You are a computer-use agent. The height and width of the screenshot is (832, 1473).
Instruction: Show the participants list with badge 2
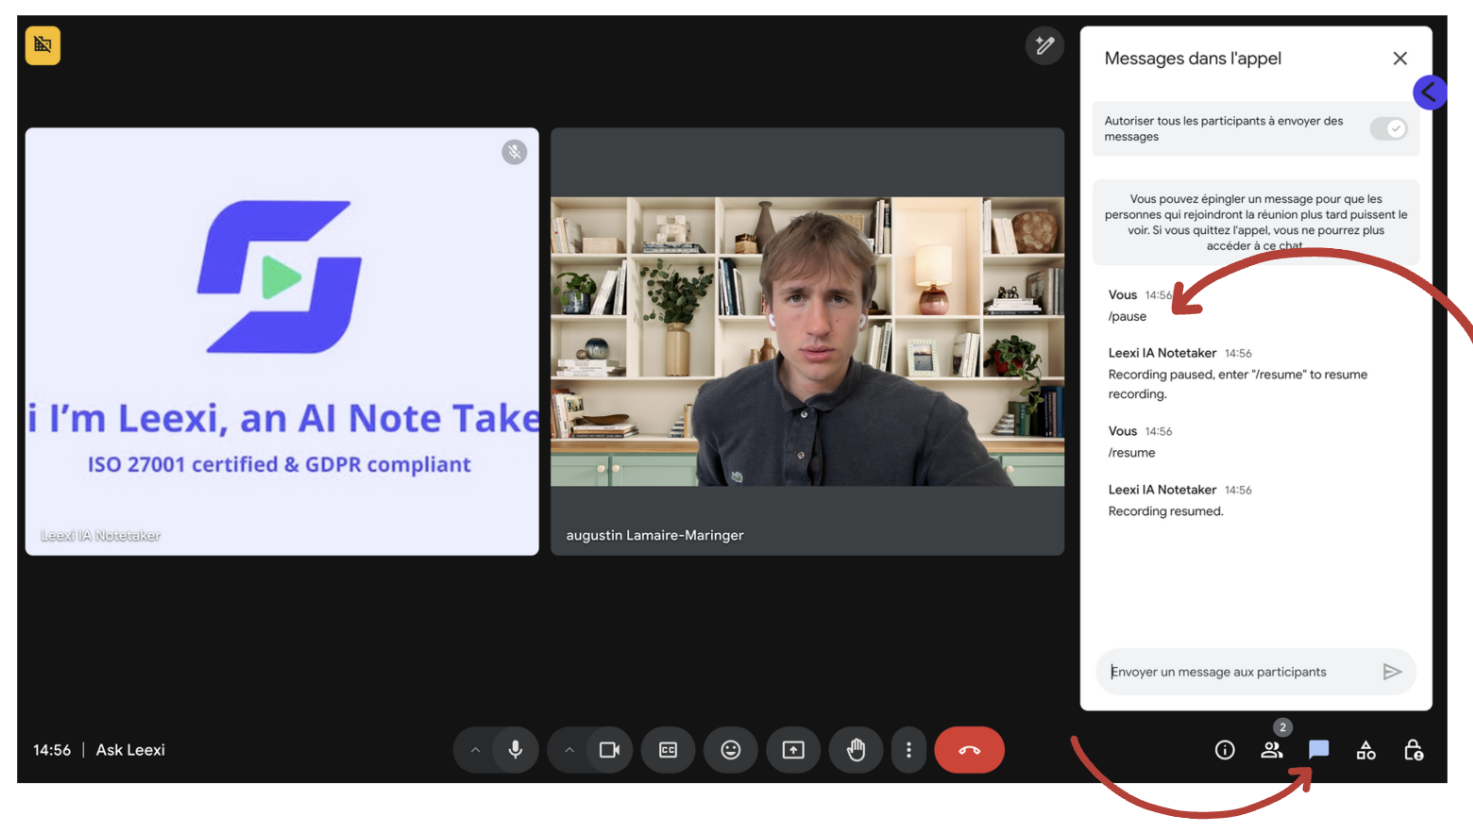coord(1272,750)
